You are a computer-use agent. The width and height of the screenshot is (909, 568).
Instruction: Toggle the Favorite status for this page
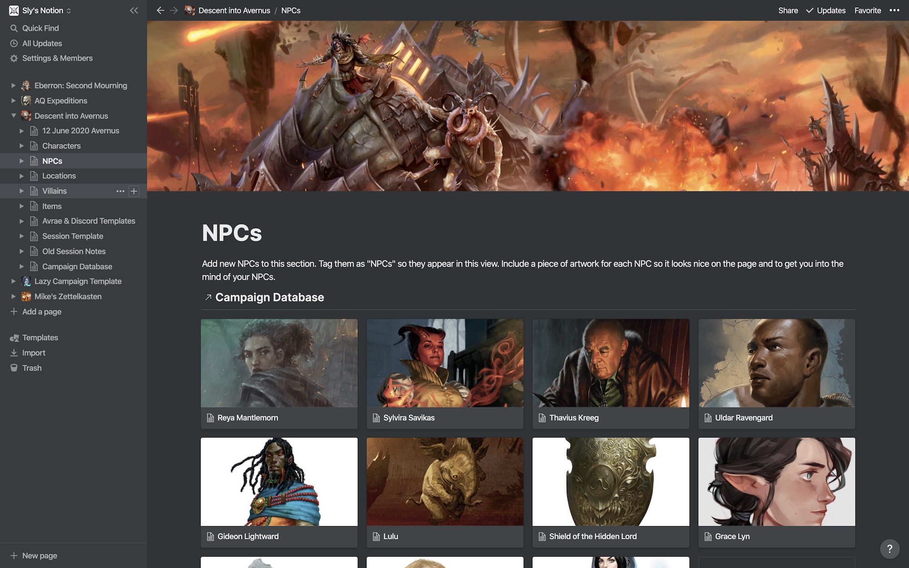pyautogui.click(x=868, y=10)
